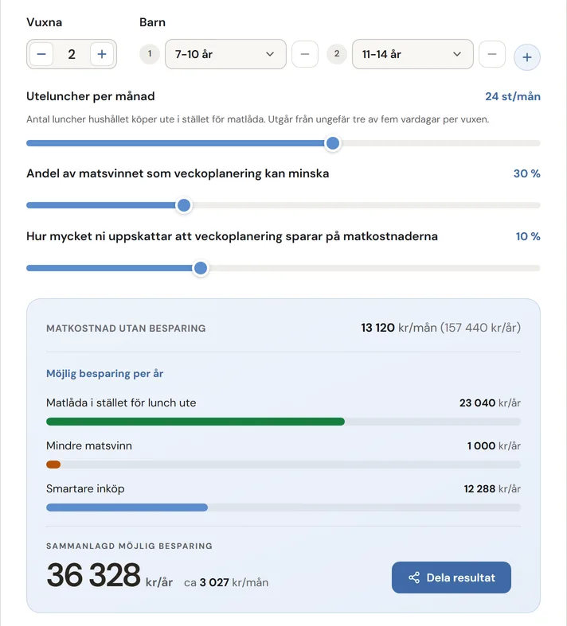Click the 36 328 total savings figure
This screenshot has width=567, height=626.
[93, 575]
